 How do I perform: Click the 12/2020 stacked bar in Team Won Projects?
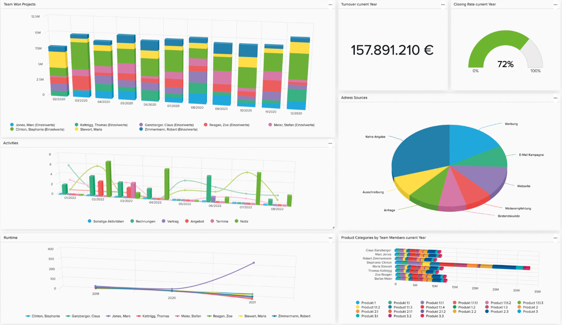[299, 73]
